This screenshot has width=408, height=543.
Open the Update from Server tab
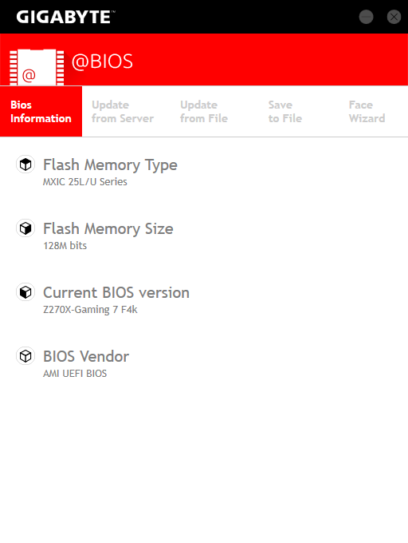(123, 112)
